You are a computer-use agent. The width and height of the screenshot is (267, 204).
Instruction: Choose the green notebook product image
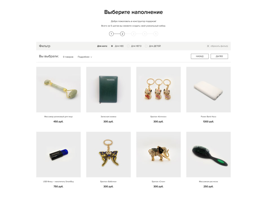109,90
